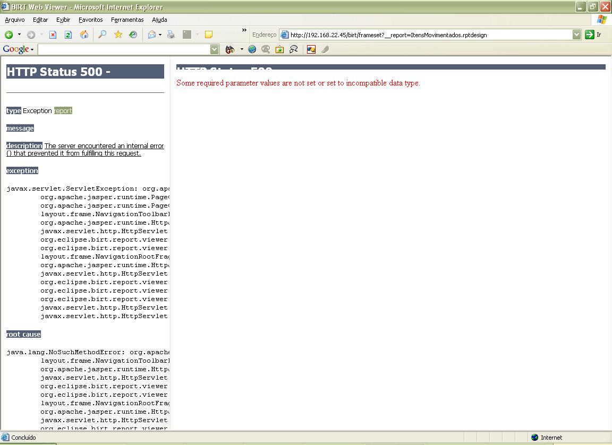Viewport: 612px width, 445px height.
Task: Click the Mail envelope icon
Action: click(x=152, y=35)
